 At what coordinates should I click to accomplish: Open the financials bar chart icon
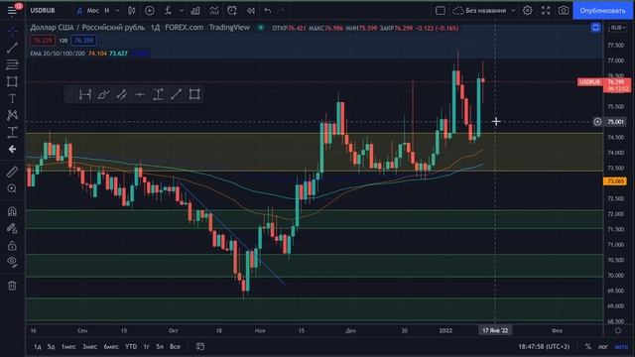coord(195,11)
